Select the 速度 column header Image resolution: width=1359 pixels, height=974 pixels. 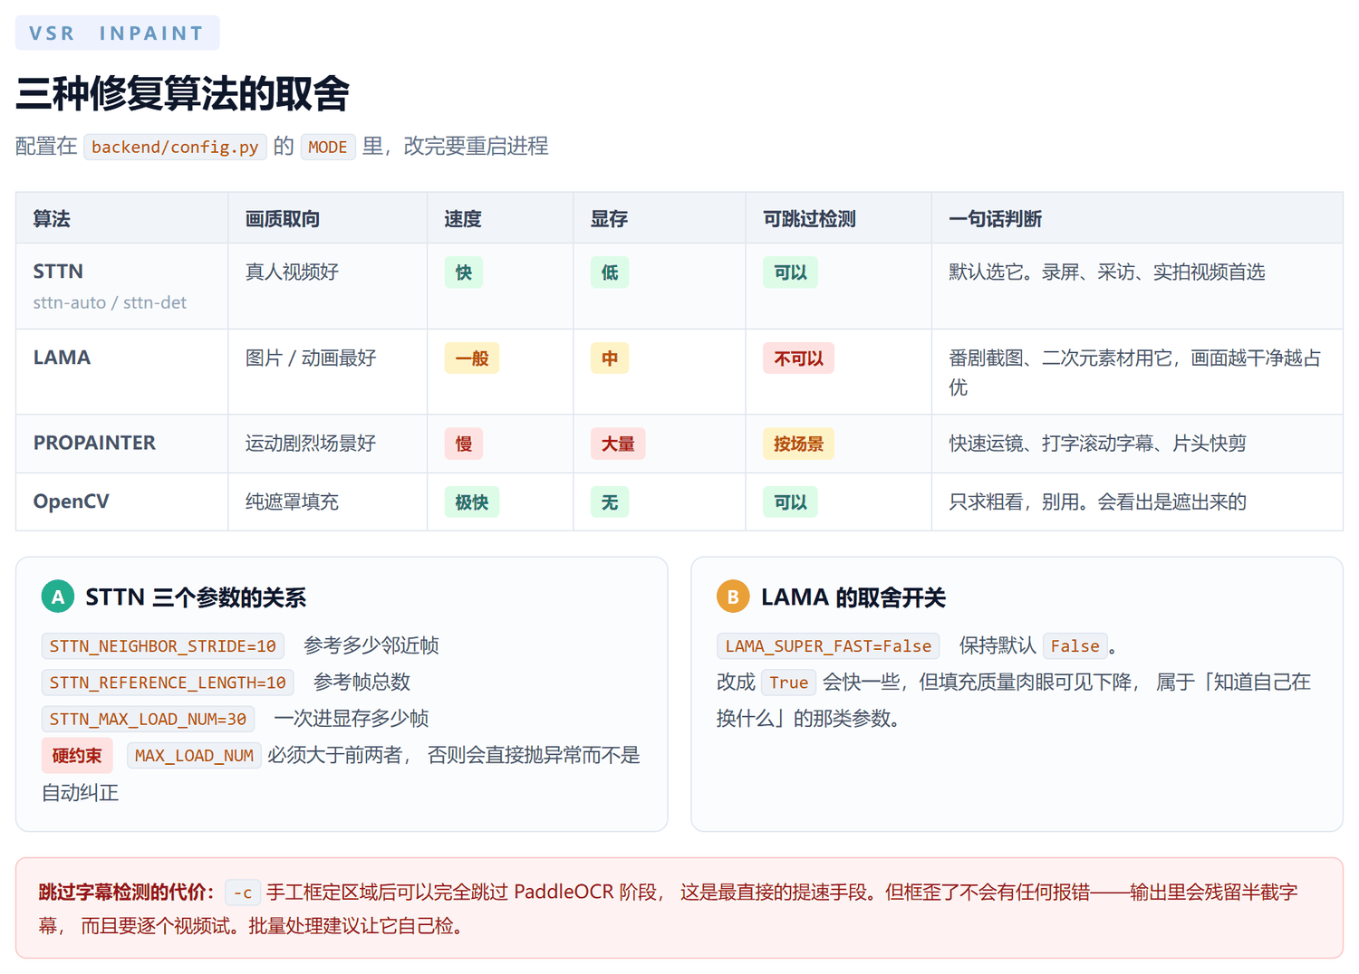[x=500, y=218]
